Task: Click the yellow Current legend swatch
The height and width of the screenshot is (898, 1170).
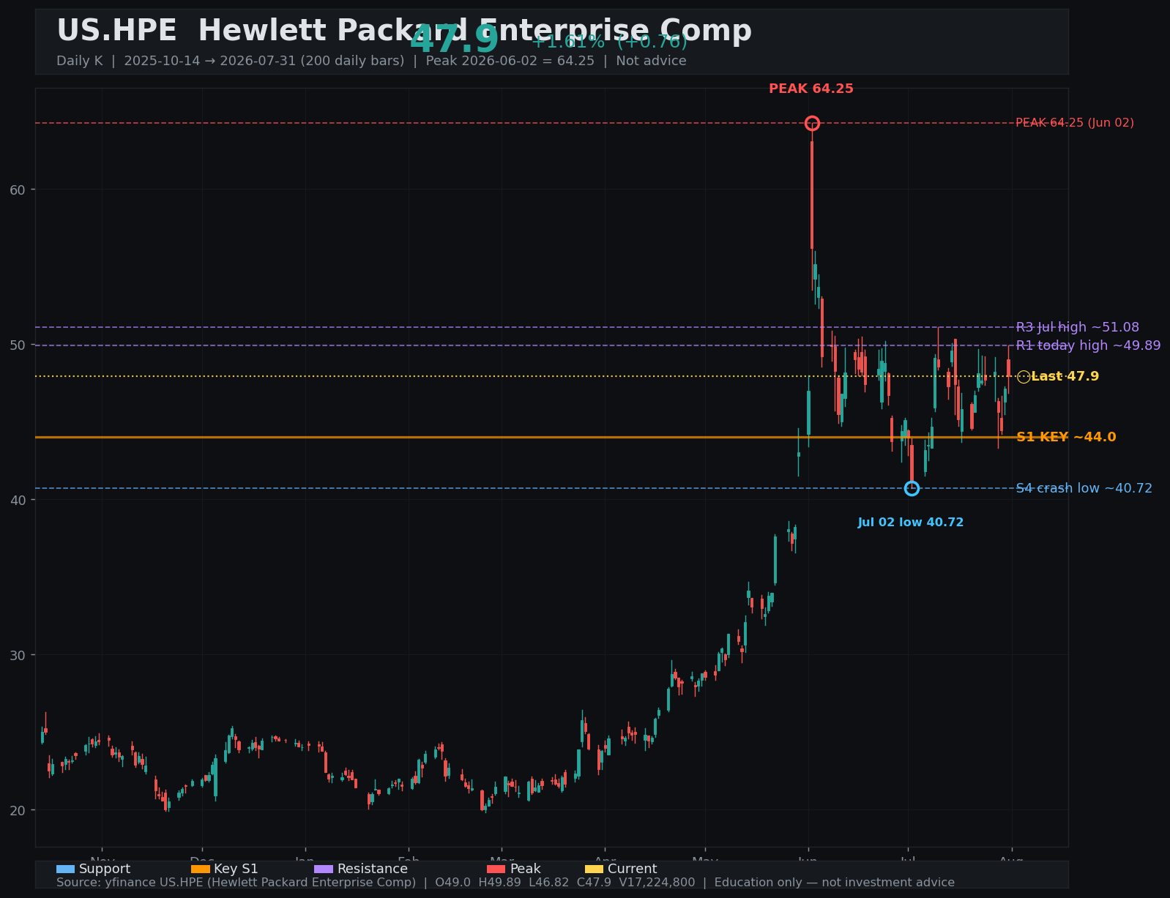Action: [x=594, y=869]
